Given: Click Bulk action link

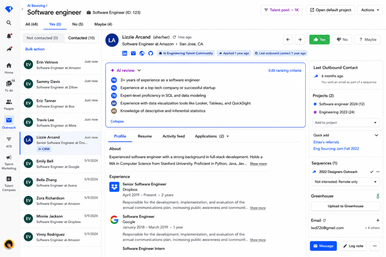Looking at the screenshot, I should point(35,49).
